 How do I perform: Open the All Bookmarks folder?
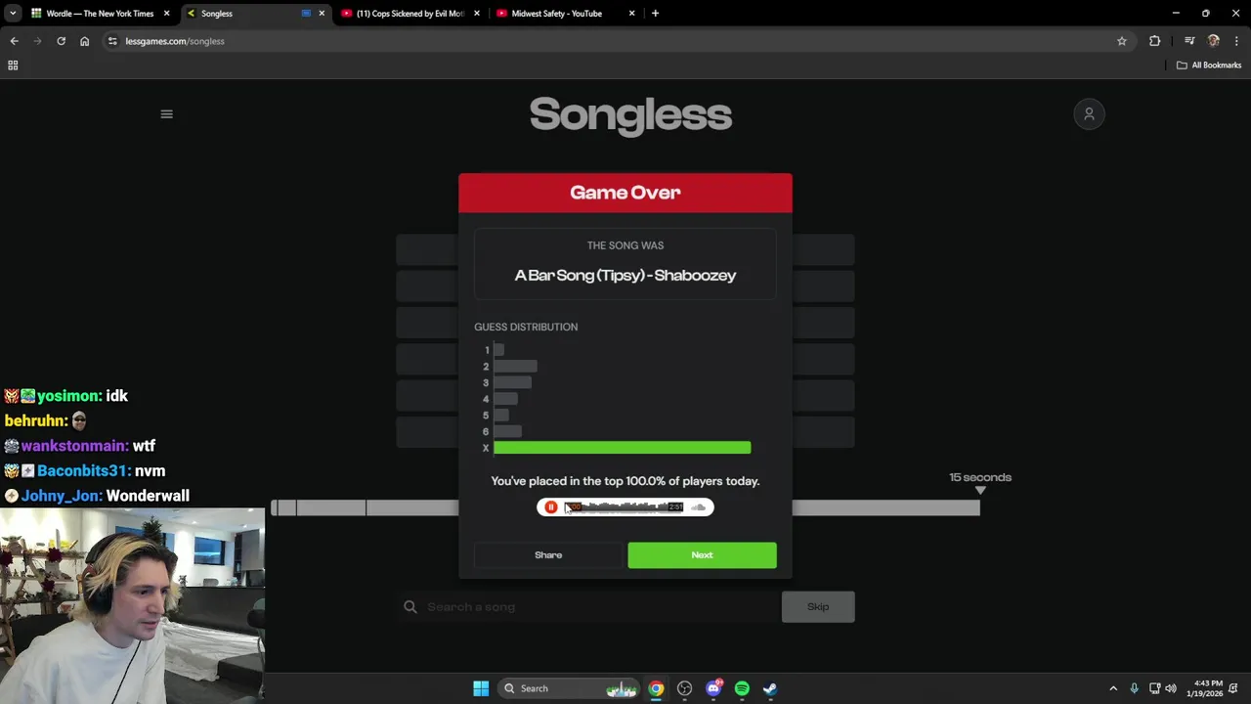tap(1209, 66)
